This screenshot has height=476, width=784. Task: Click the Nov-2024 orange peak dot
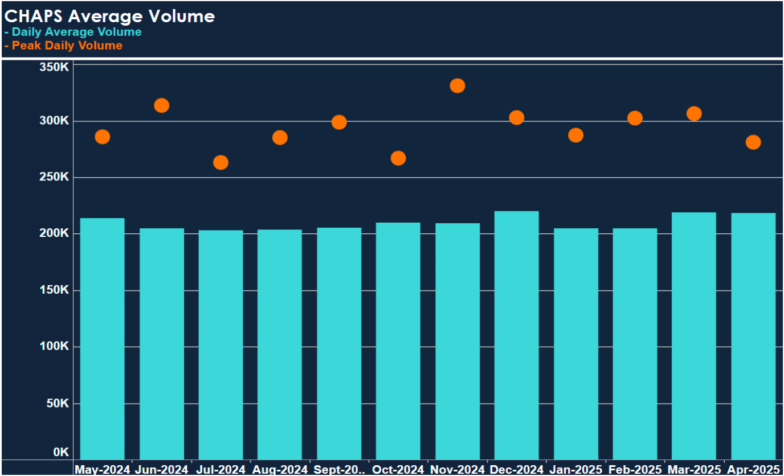[458, 86]
